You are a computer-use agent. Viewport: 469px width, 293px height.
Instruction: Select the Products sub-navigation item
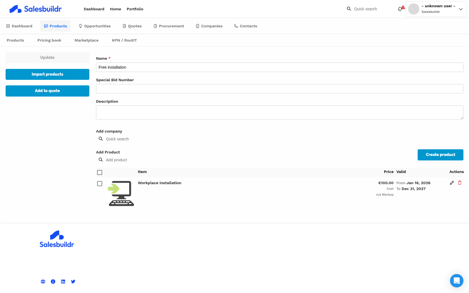pos(15,40)
